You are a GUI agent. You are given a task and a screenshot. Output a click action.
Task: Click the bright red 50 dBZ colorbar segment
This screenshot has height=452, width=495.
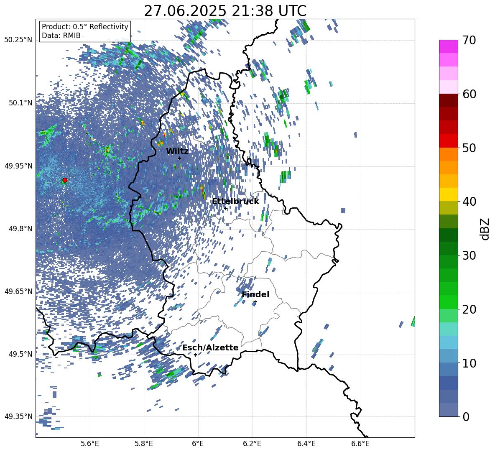tap(448, 141)
